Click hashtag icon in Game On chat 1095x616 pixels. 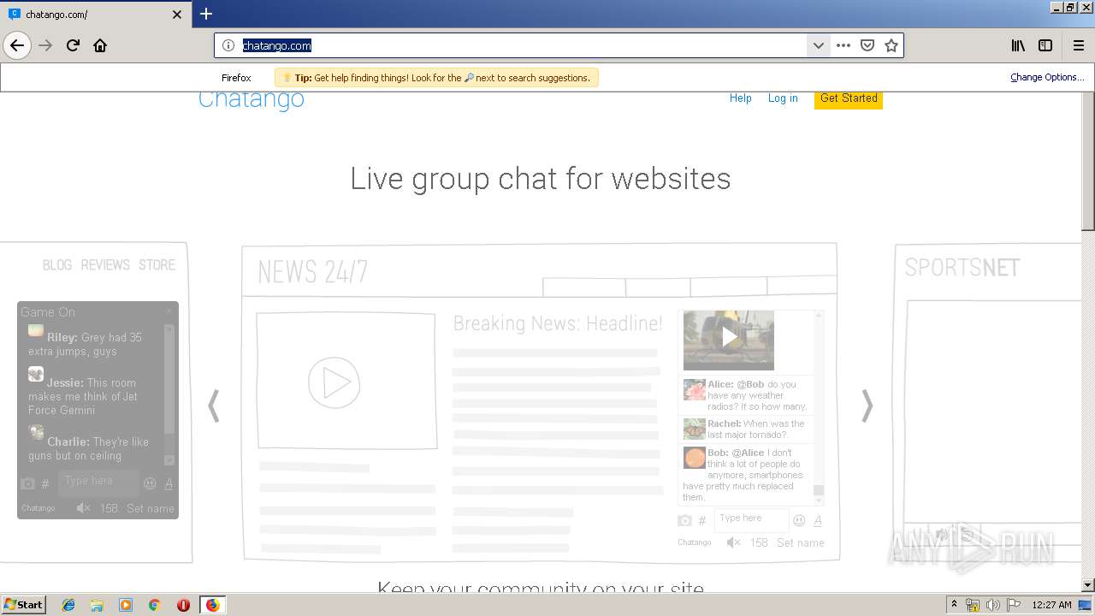[45, 484]
